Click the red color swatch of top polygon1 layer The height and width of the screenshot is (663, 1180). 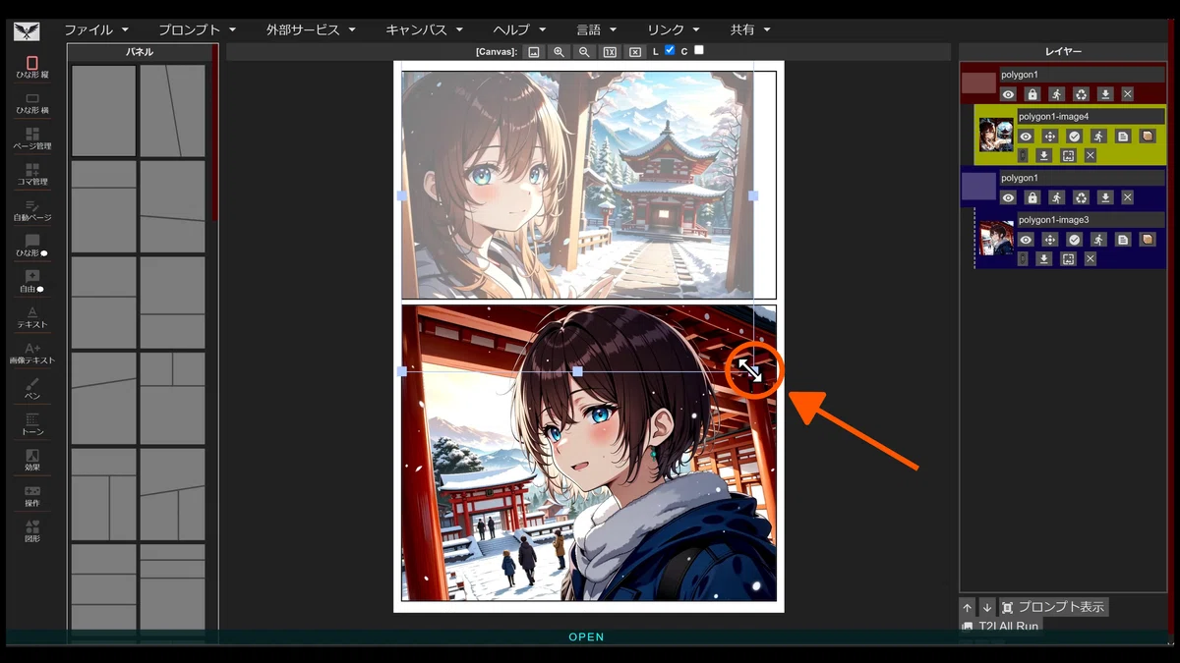click(x=978, y=83)
